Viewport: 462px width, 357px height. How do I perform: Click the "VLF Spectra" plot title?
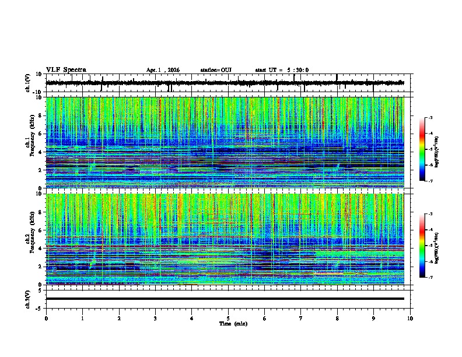pyautogui.click(x=66, y=70)
